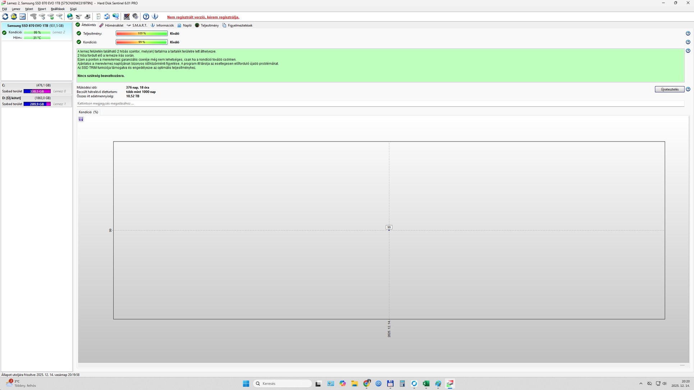Click the speaker sound toolbar icon
The width and height of the screenshot is (694, 390).
click(135, 17)
